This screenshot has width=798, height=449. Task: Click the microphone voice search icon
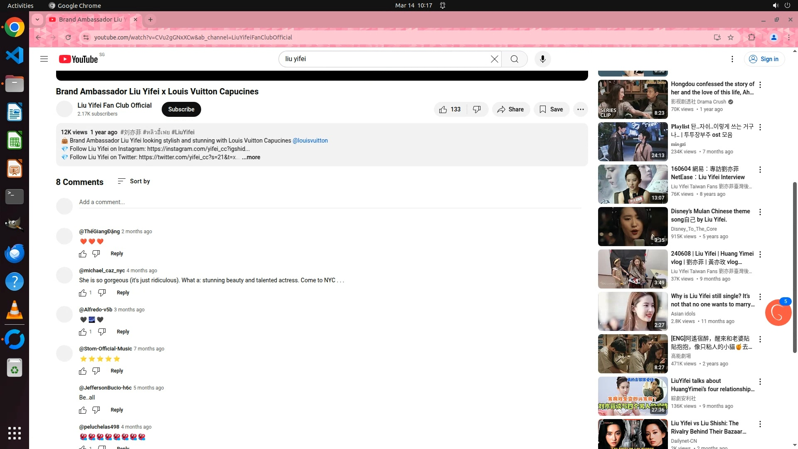click(542, 59)
